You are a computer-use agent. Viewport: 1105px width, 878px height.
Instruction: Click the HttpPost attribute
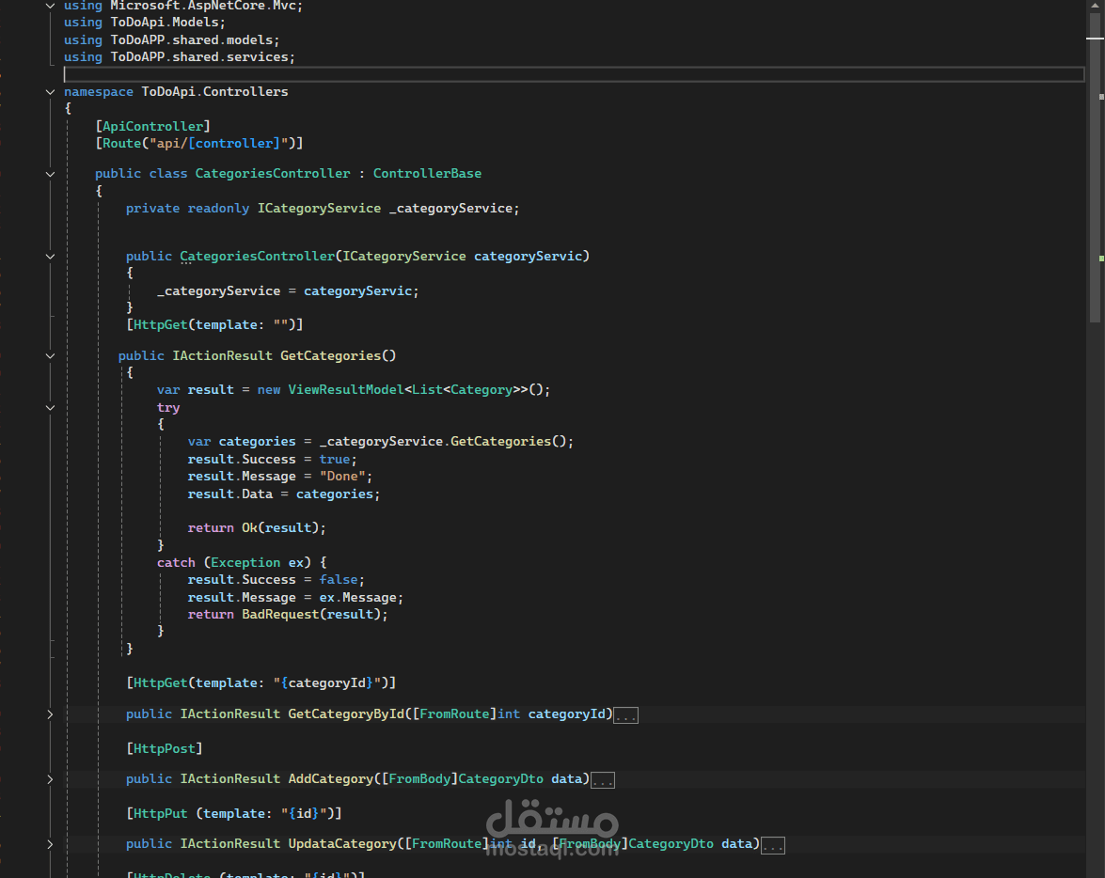(x=165, y=748)
